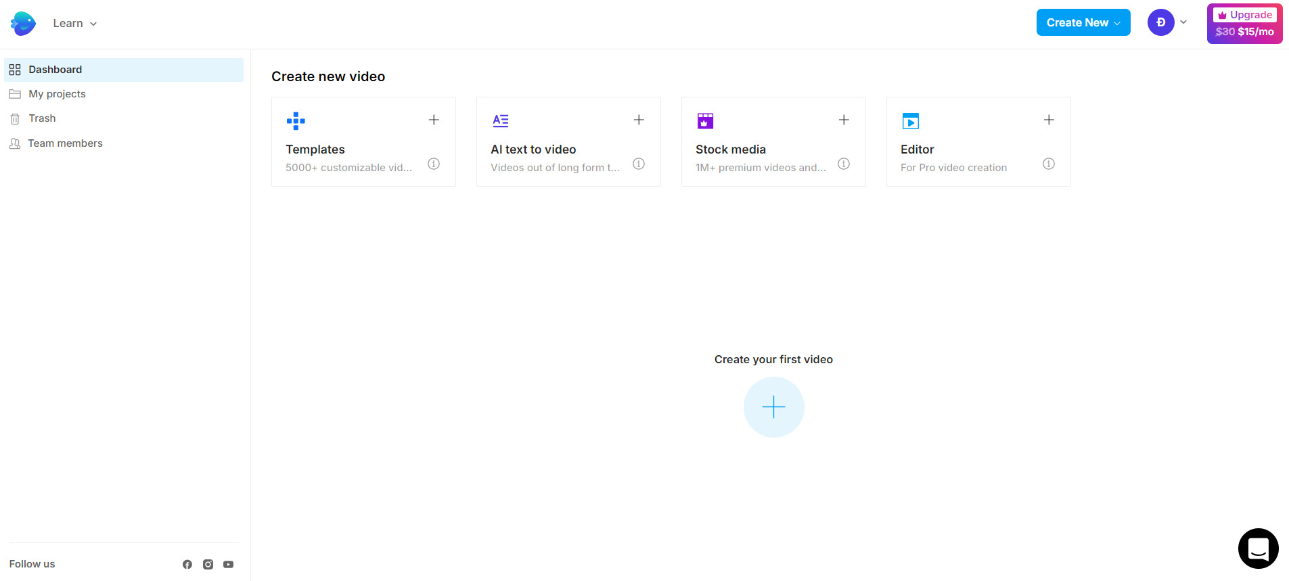Open My projects in the sidebar

click(124, 94)
